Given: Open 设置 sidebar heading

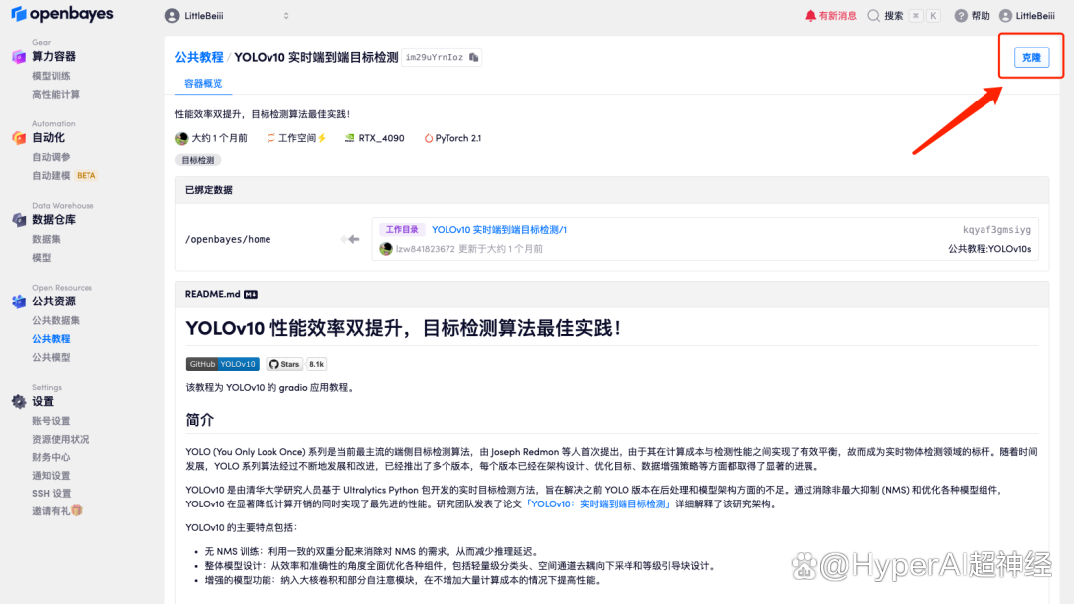Looking at the screenshot, I should [43, 401].
